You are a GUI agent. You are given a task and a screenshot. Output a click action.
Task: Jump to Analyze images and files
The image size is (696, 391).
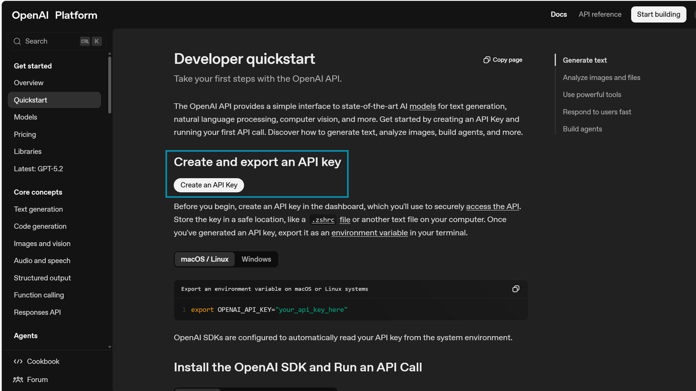(x=601, y=78)
